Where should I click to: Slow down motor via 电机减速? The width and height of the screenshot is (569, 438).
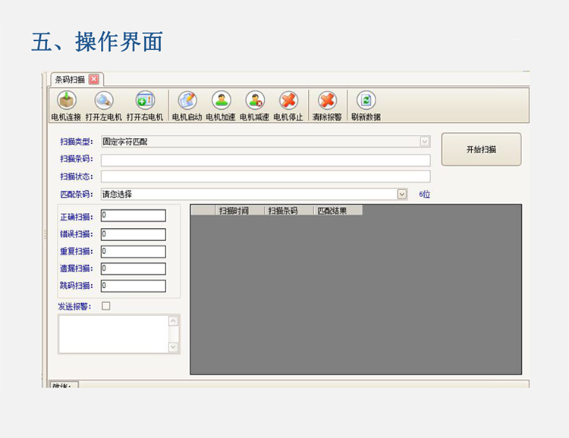254,101
